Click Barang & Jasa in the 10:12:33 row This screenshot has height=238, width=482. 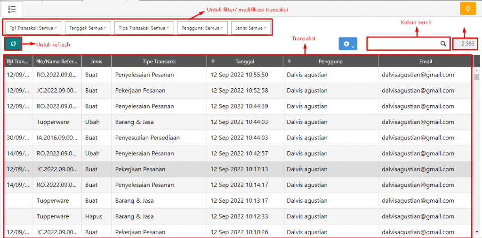click(134, 216)
